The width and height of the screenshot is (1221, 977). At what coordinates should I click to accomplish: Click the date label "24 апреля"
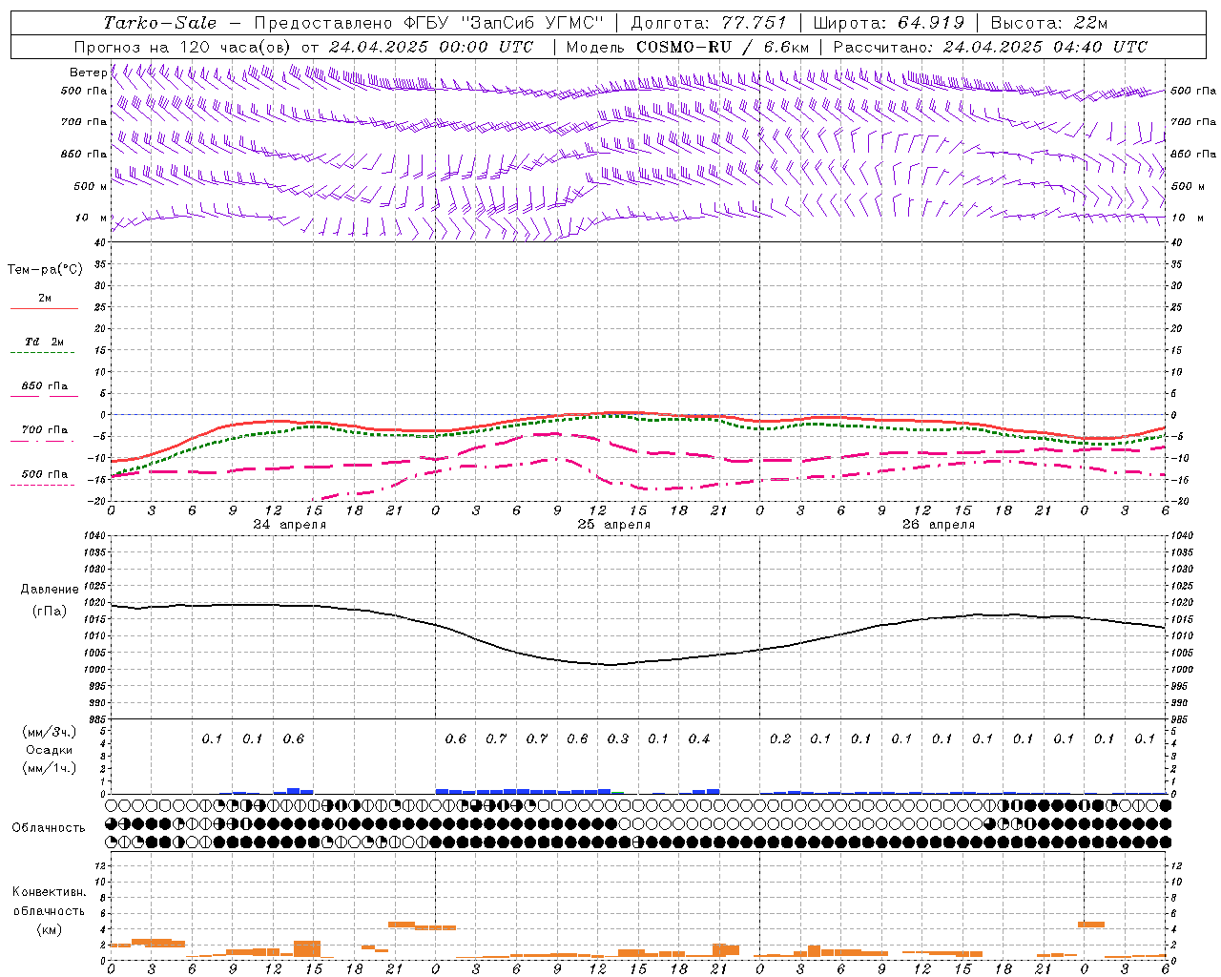[x=289, y=525]
